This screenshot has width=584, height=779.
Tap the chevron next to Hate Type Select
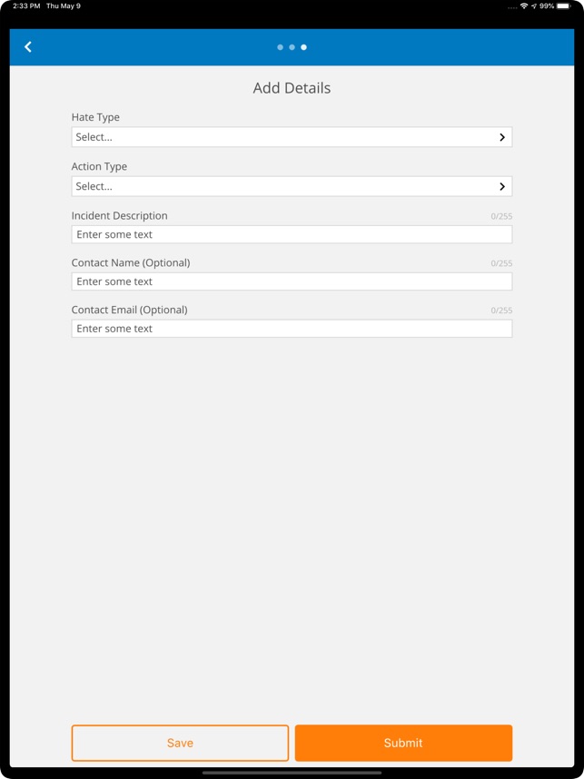click(501, 136)
